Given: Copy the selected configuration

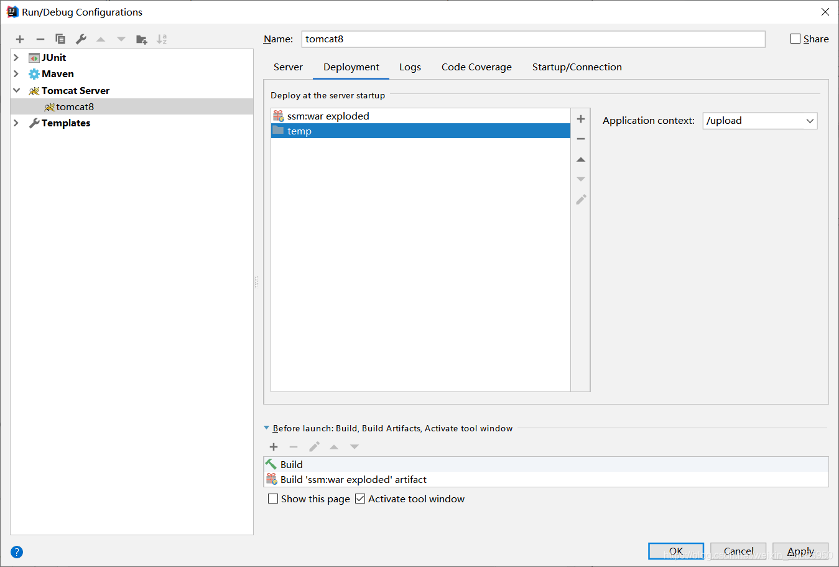Looking at the screenshot, I should [x=60, y=39].
